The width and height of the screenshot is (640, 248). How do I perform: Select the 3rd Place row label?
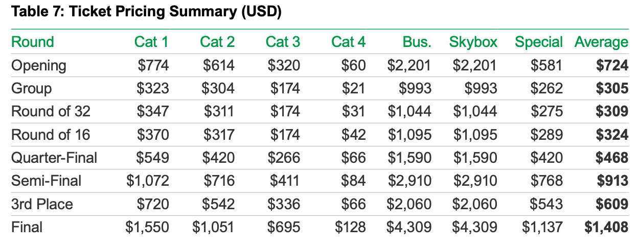tap(42, 204)
